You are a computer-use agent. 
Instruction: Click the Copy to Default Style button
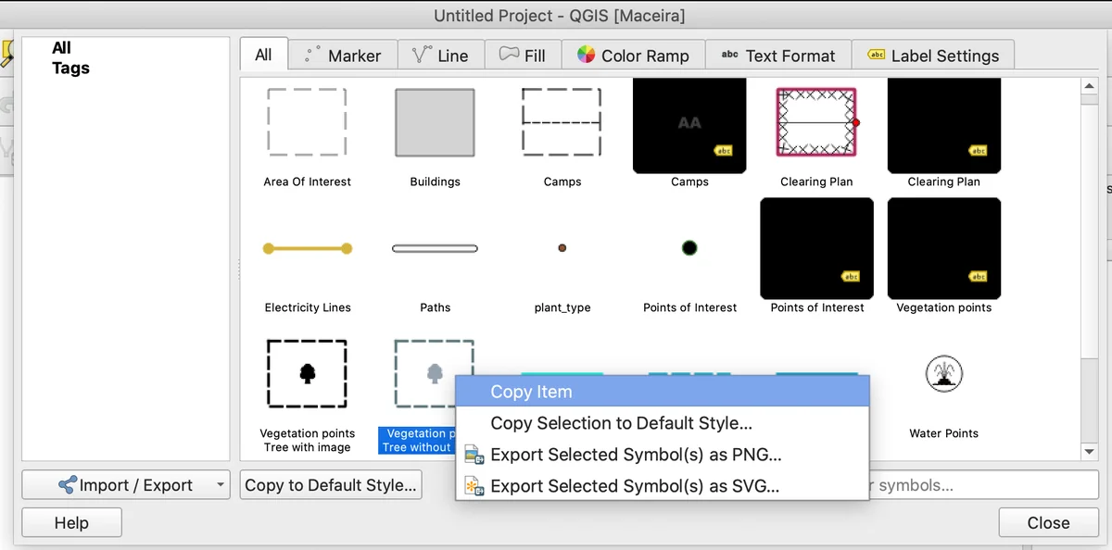click(330, 485)
